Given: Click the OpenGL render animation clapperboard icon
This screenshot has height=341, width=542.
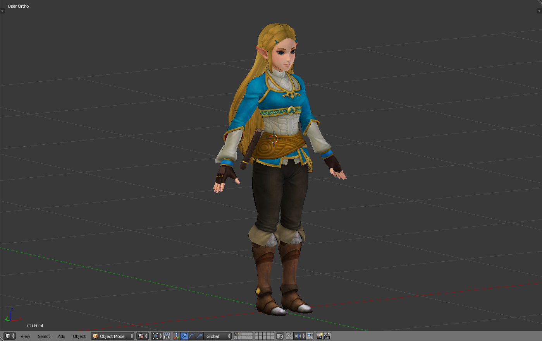Looking at the screenshot, I should (x=327, y=336).
